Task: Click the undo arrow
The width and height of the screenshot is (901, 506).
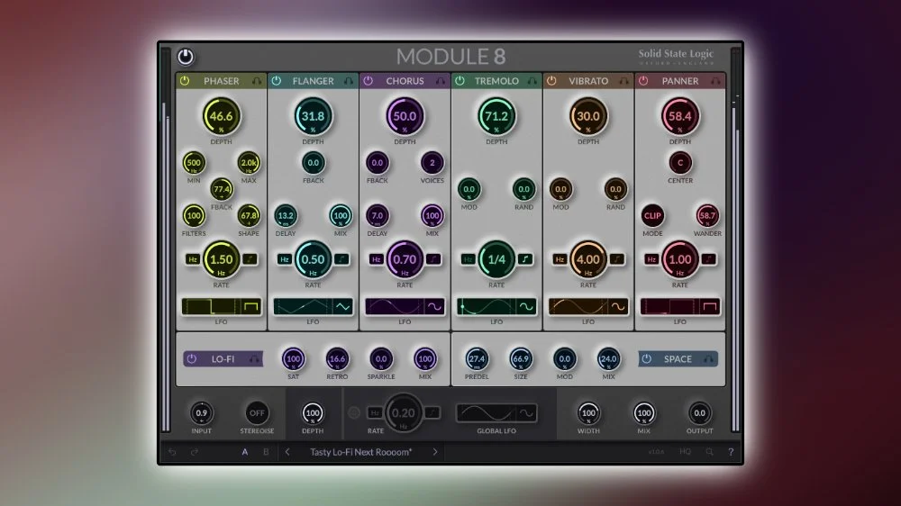Action: point(172,452)
